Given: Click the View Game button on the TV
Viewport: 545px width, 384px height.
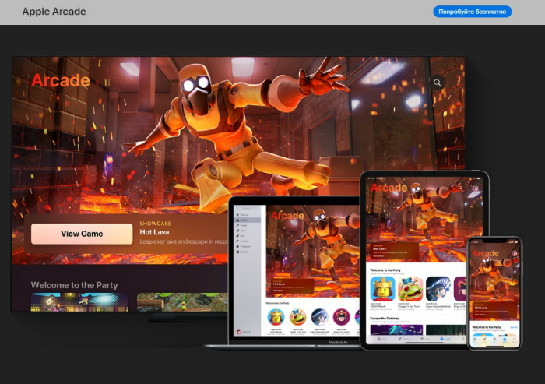Looking at the screenshot, I should click(x=82, y=234).
